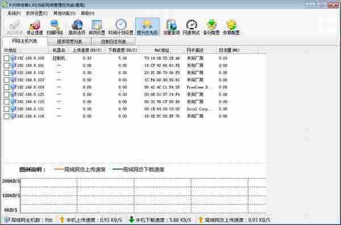
Task: Click the 停止提速 stop toolbar icon
Action: coord(35,27)
